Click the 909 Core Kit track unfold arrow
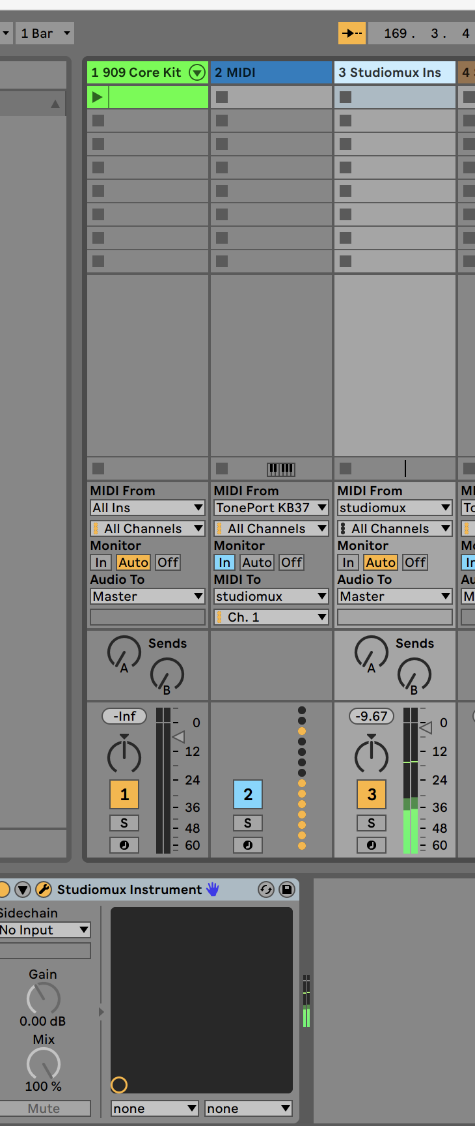 coord(197,72)
